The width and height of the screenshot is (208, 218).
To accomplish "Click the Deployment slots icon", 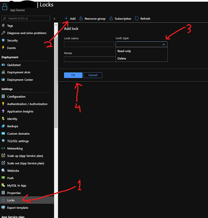I will pos(3,72).
